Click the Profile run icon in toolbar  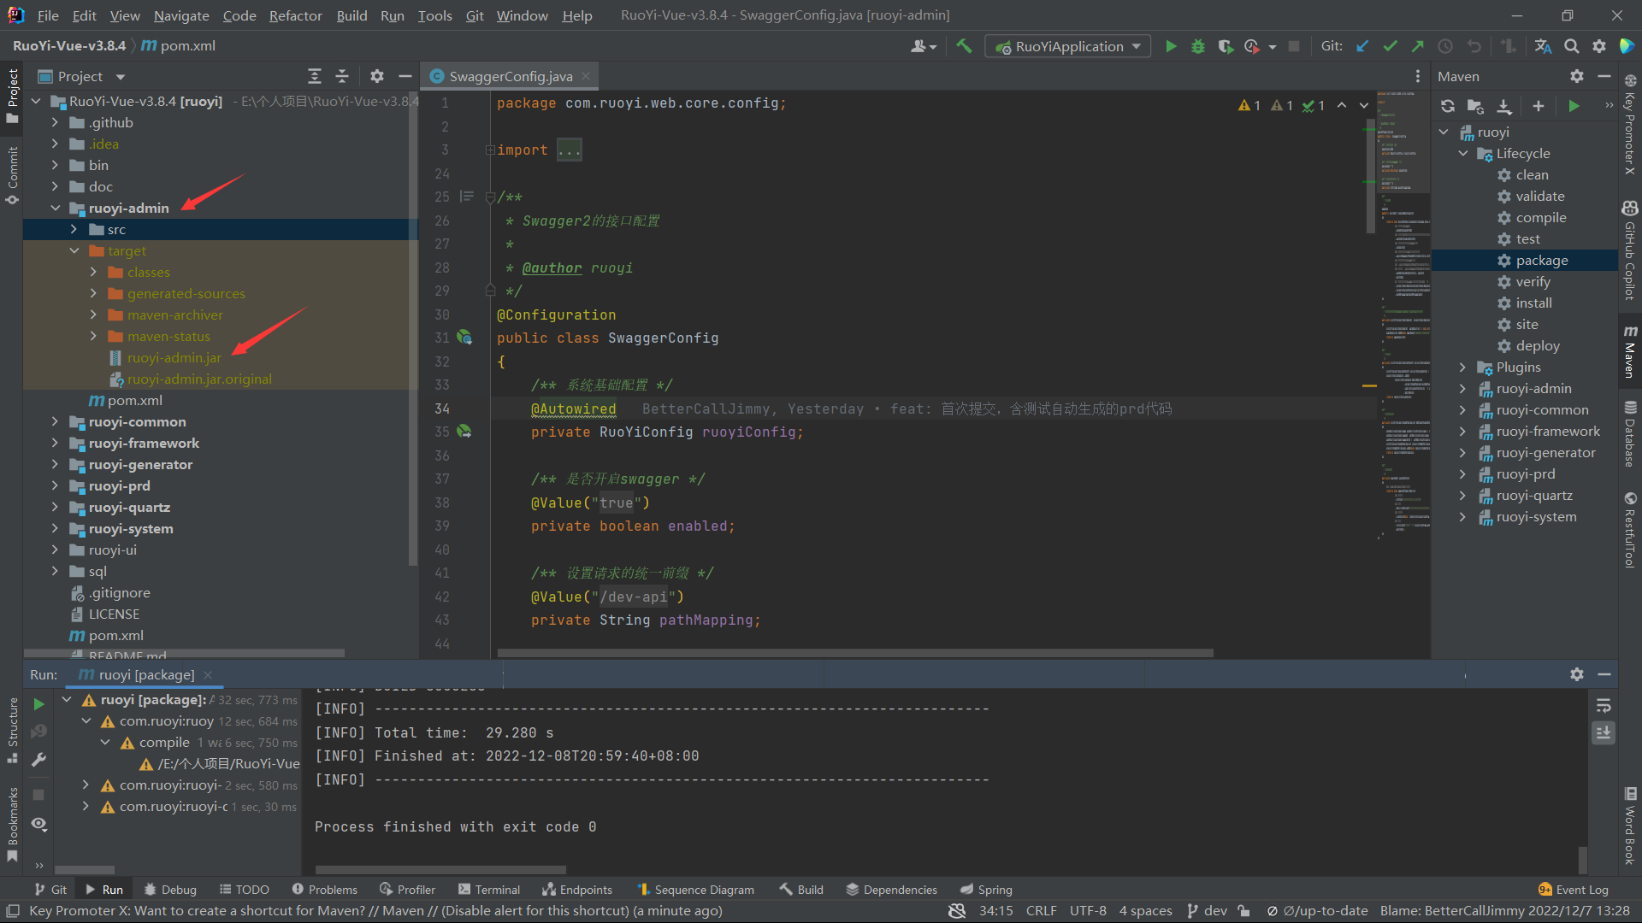tap(1252, 46)
